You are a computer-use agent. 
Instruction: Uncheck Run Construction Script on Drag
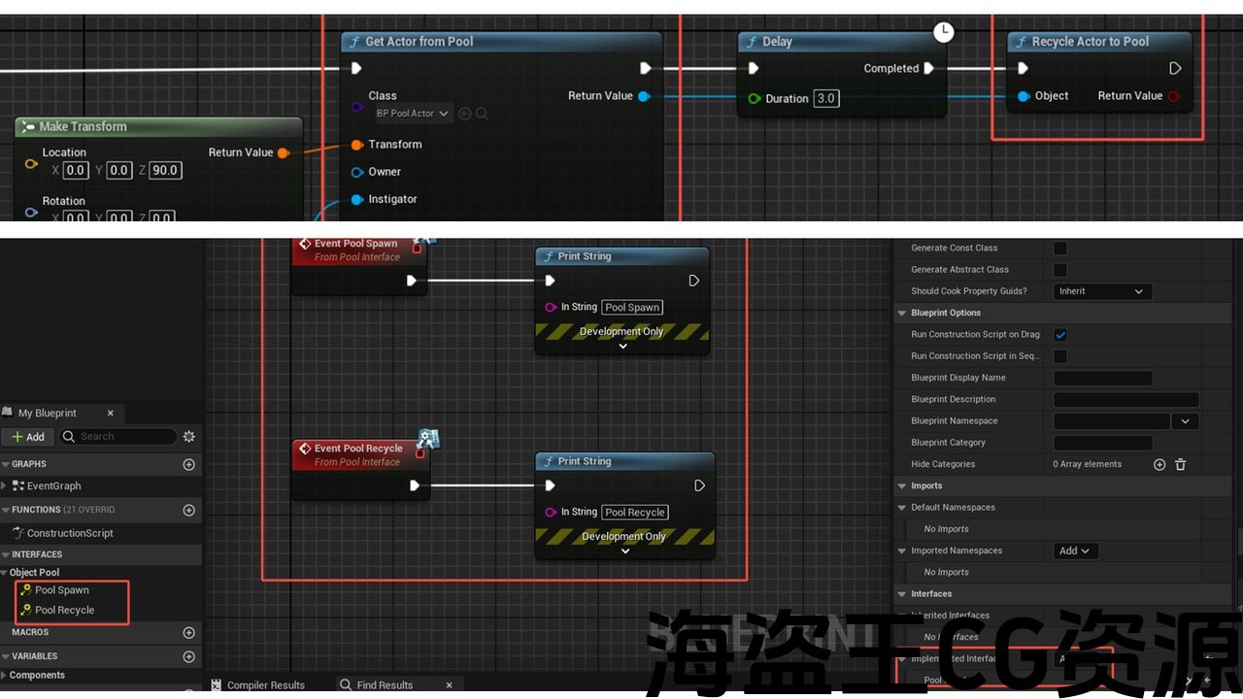(x=1060, y=335)
